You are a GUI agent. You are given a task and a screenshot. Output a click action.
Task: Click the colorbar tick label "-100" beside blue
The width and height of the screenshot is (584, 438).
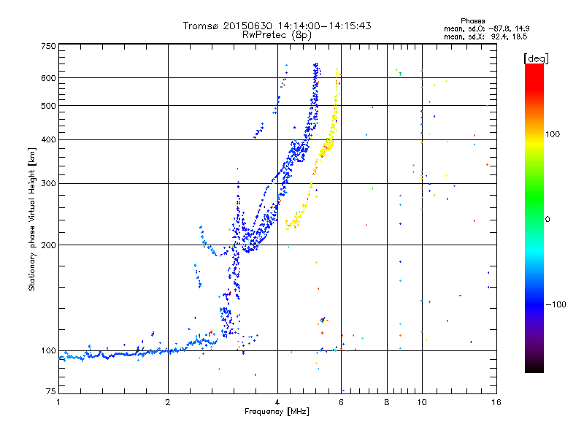(556, 304)
